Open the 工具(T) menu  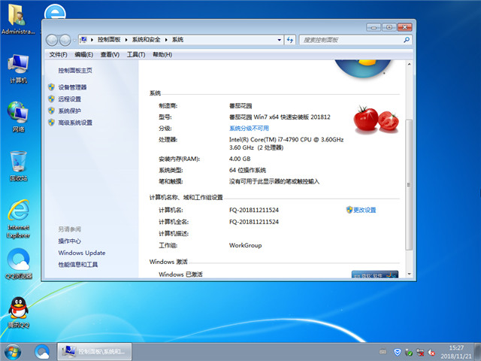[x=136, y=55]
